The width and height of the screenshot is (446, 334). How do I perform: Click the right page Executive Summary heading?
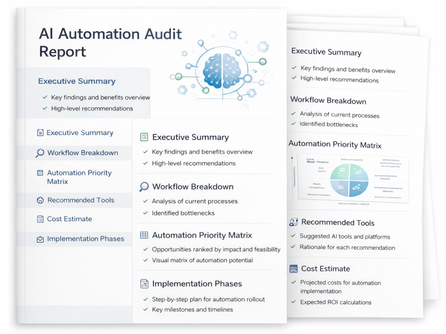coord(326,52)
